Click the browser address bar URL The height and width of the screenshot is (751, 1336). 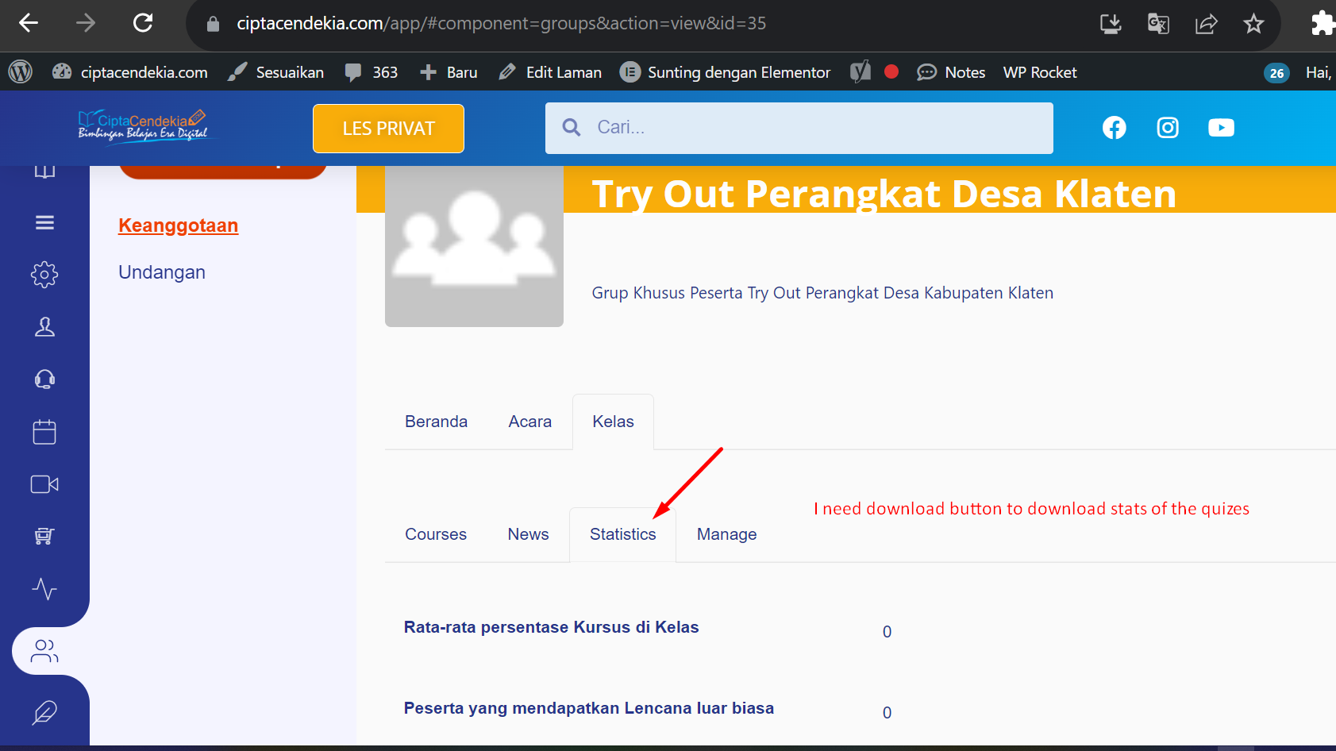point(501,24)
